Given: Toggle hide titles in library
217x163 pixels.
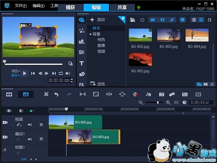Looking at the screenshot, I should (183, 20).
